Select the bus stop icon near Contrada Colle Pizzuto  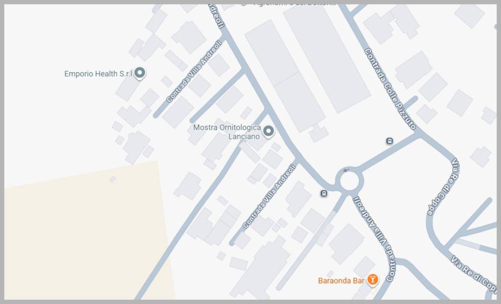click(x=389, y=141)
